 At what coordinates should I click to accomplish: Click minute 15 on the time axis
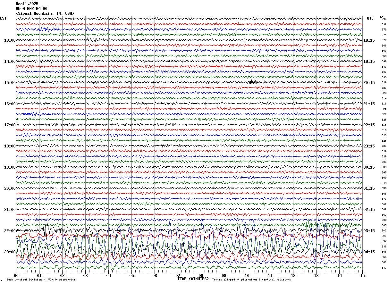click(x=362, y=275)
